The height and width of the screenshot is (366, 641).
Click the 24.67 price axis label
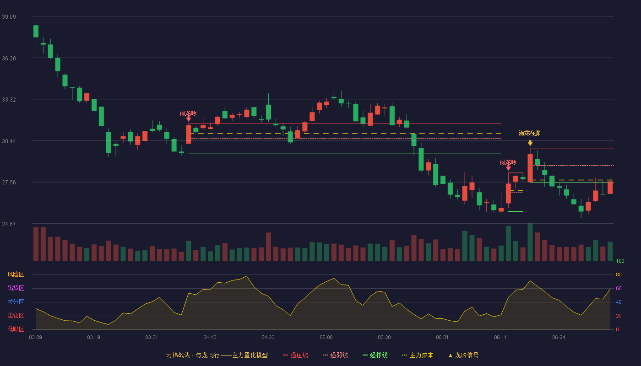point(9,224)
